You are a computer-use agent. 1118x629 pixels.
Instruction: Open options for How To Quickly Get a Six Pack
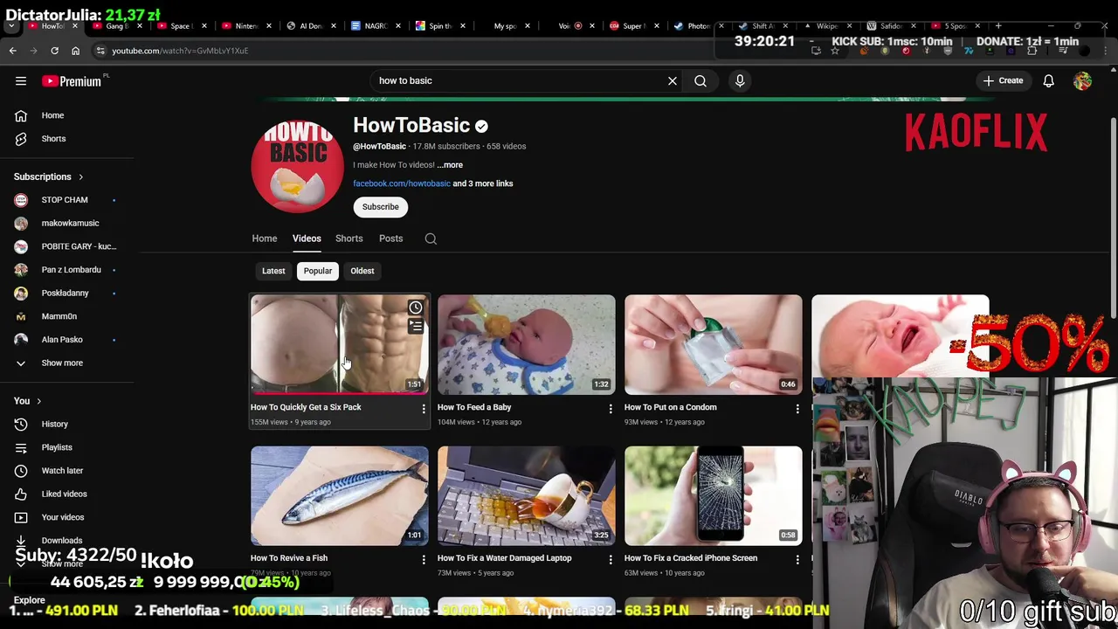[x=424, y=409]
